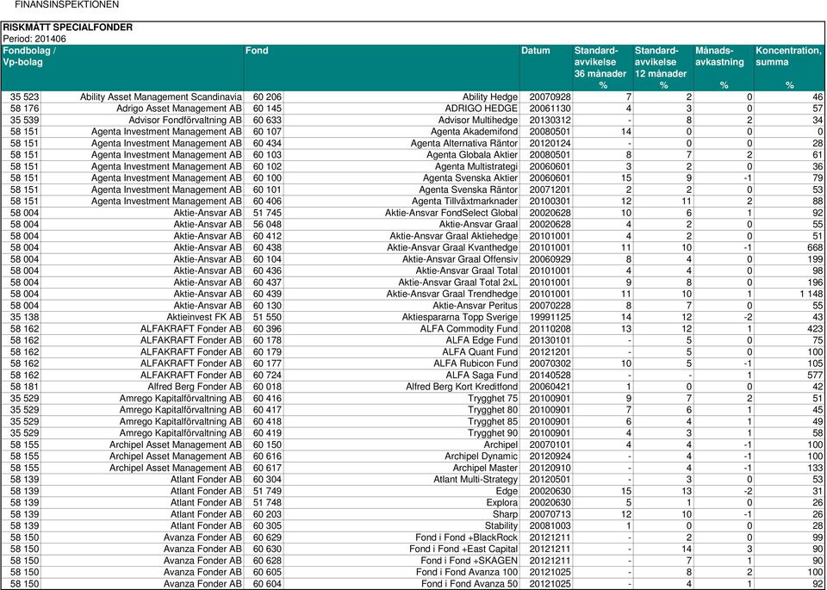Click fund 'Aktie-Ansvar Peritus'
Image resolution: width=827 pixels, height=590 pixels.
[x=476, y=306]
